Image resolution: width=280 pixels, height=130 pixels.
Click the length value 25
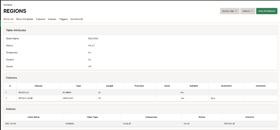(x=100, y=98)
